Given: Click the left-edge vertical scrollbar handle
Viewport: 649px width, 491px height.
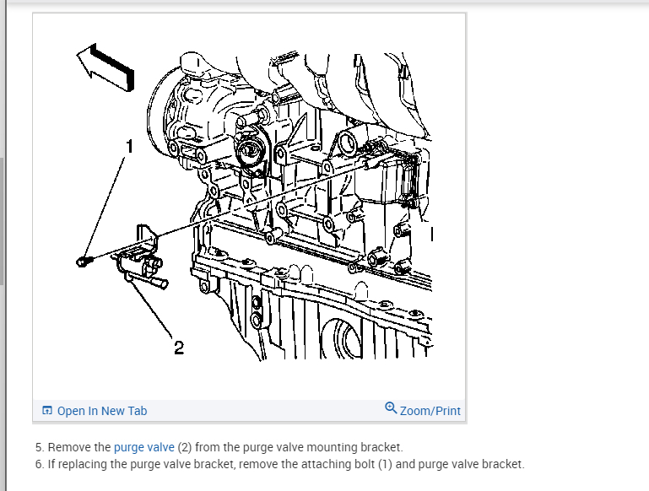Looking at the screenshot, I should (x=2, y=221).
